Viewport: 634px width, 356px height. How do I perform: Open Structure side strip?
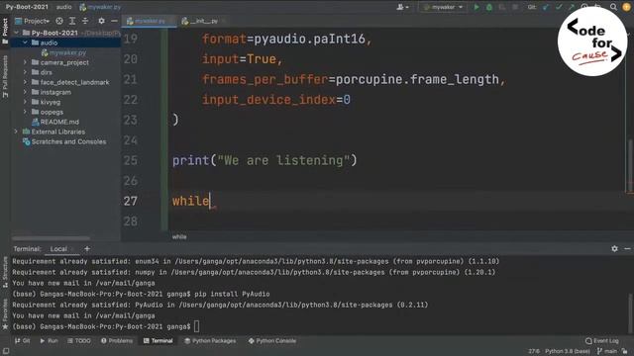[5, 271]
